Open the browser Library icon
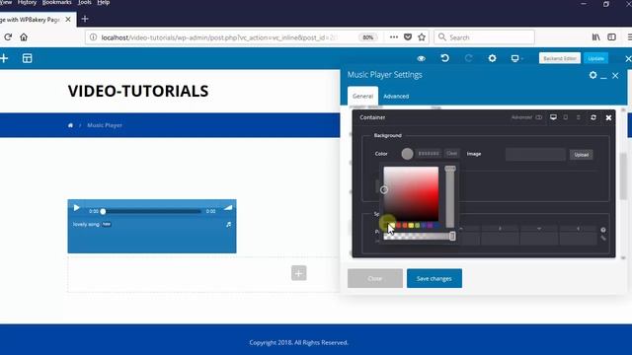The height and width of the screenshot is (355, 632). (x=595, y=37)
